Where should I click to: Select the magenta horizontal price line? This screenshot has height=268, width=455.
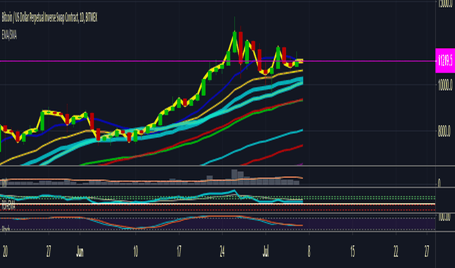218,61
